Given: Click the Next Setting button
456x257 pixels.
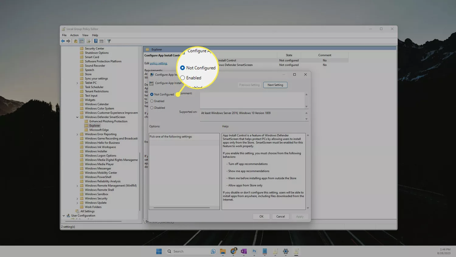Looking at the screenshot, I should 275,85.
